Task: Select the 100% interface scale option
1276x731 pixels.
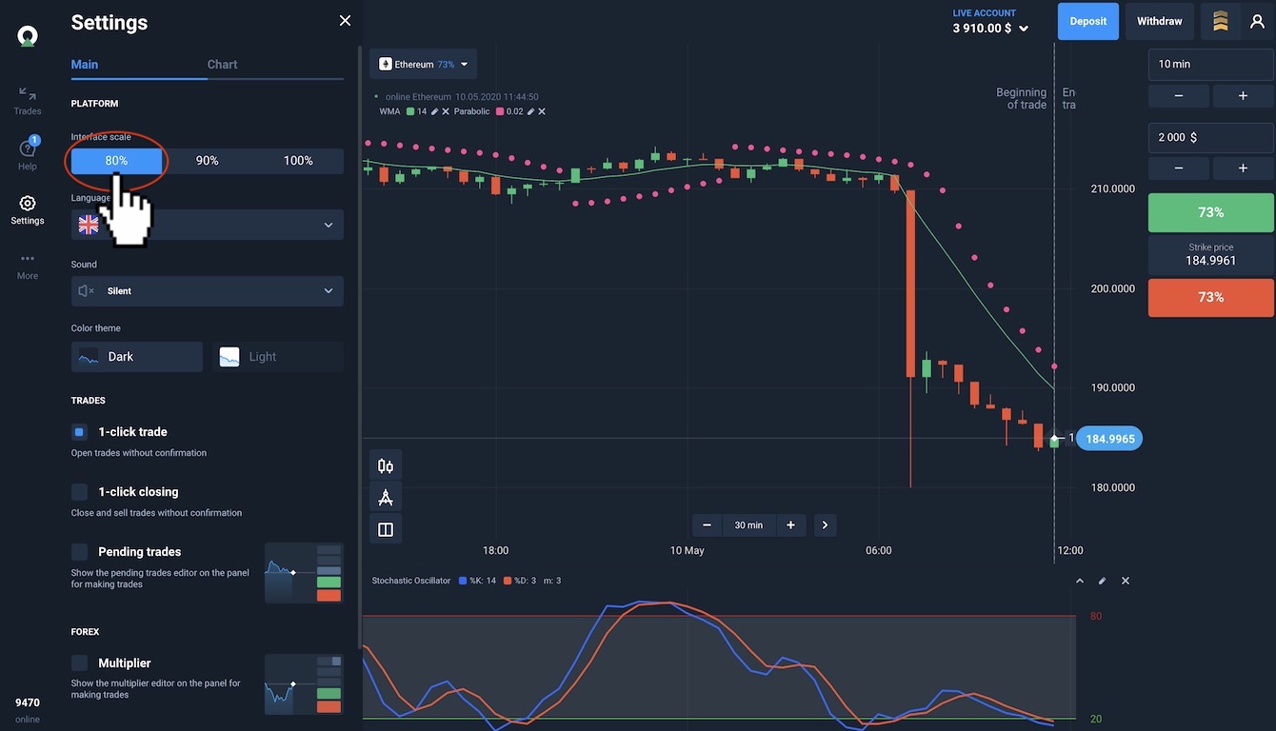Action: (298, 161)
